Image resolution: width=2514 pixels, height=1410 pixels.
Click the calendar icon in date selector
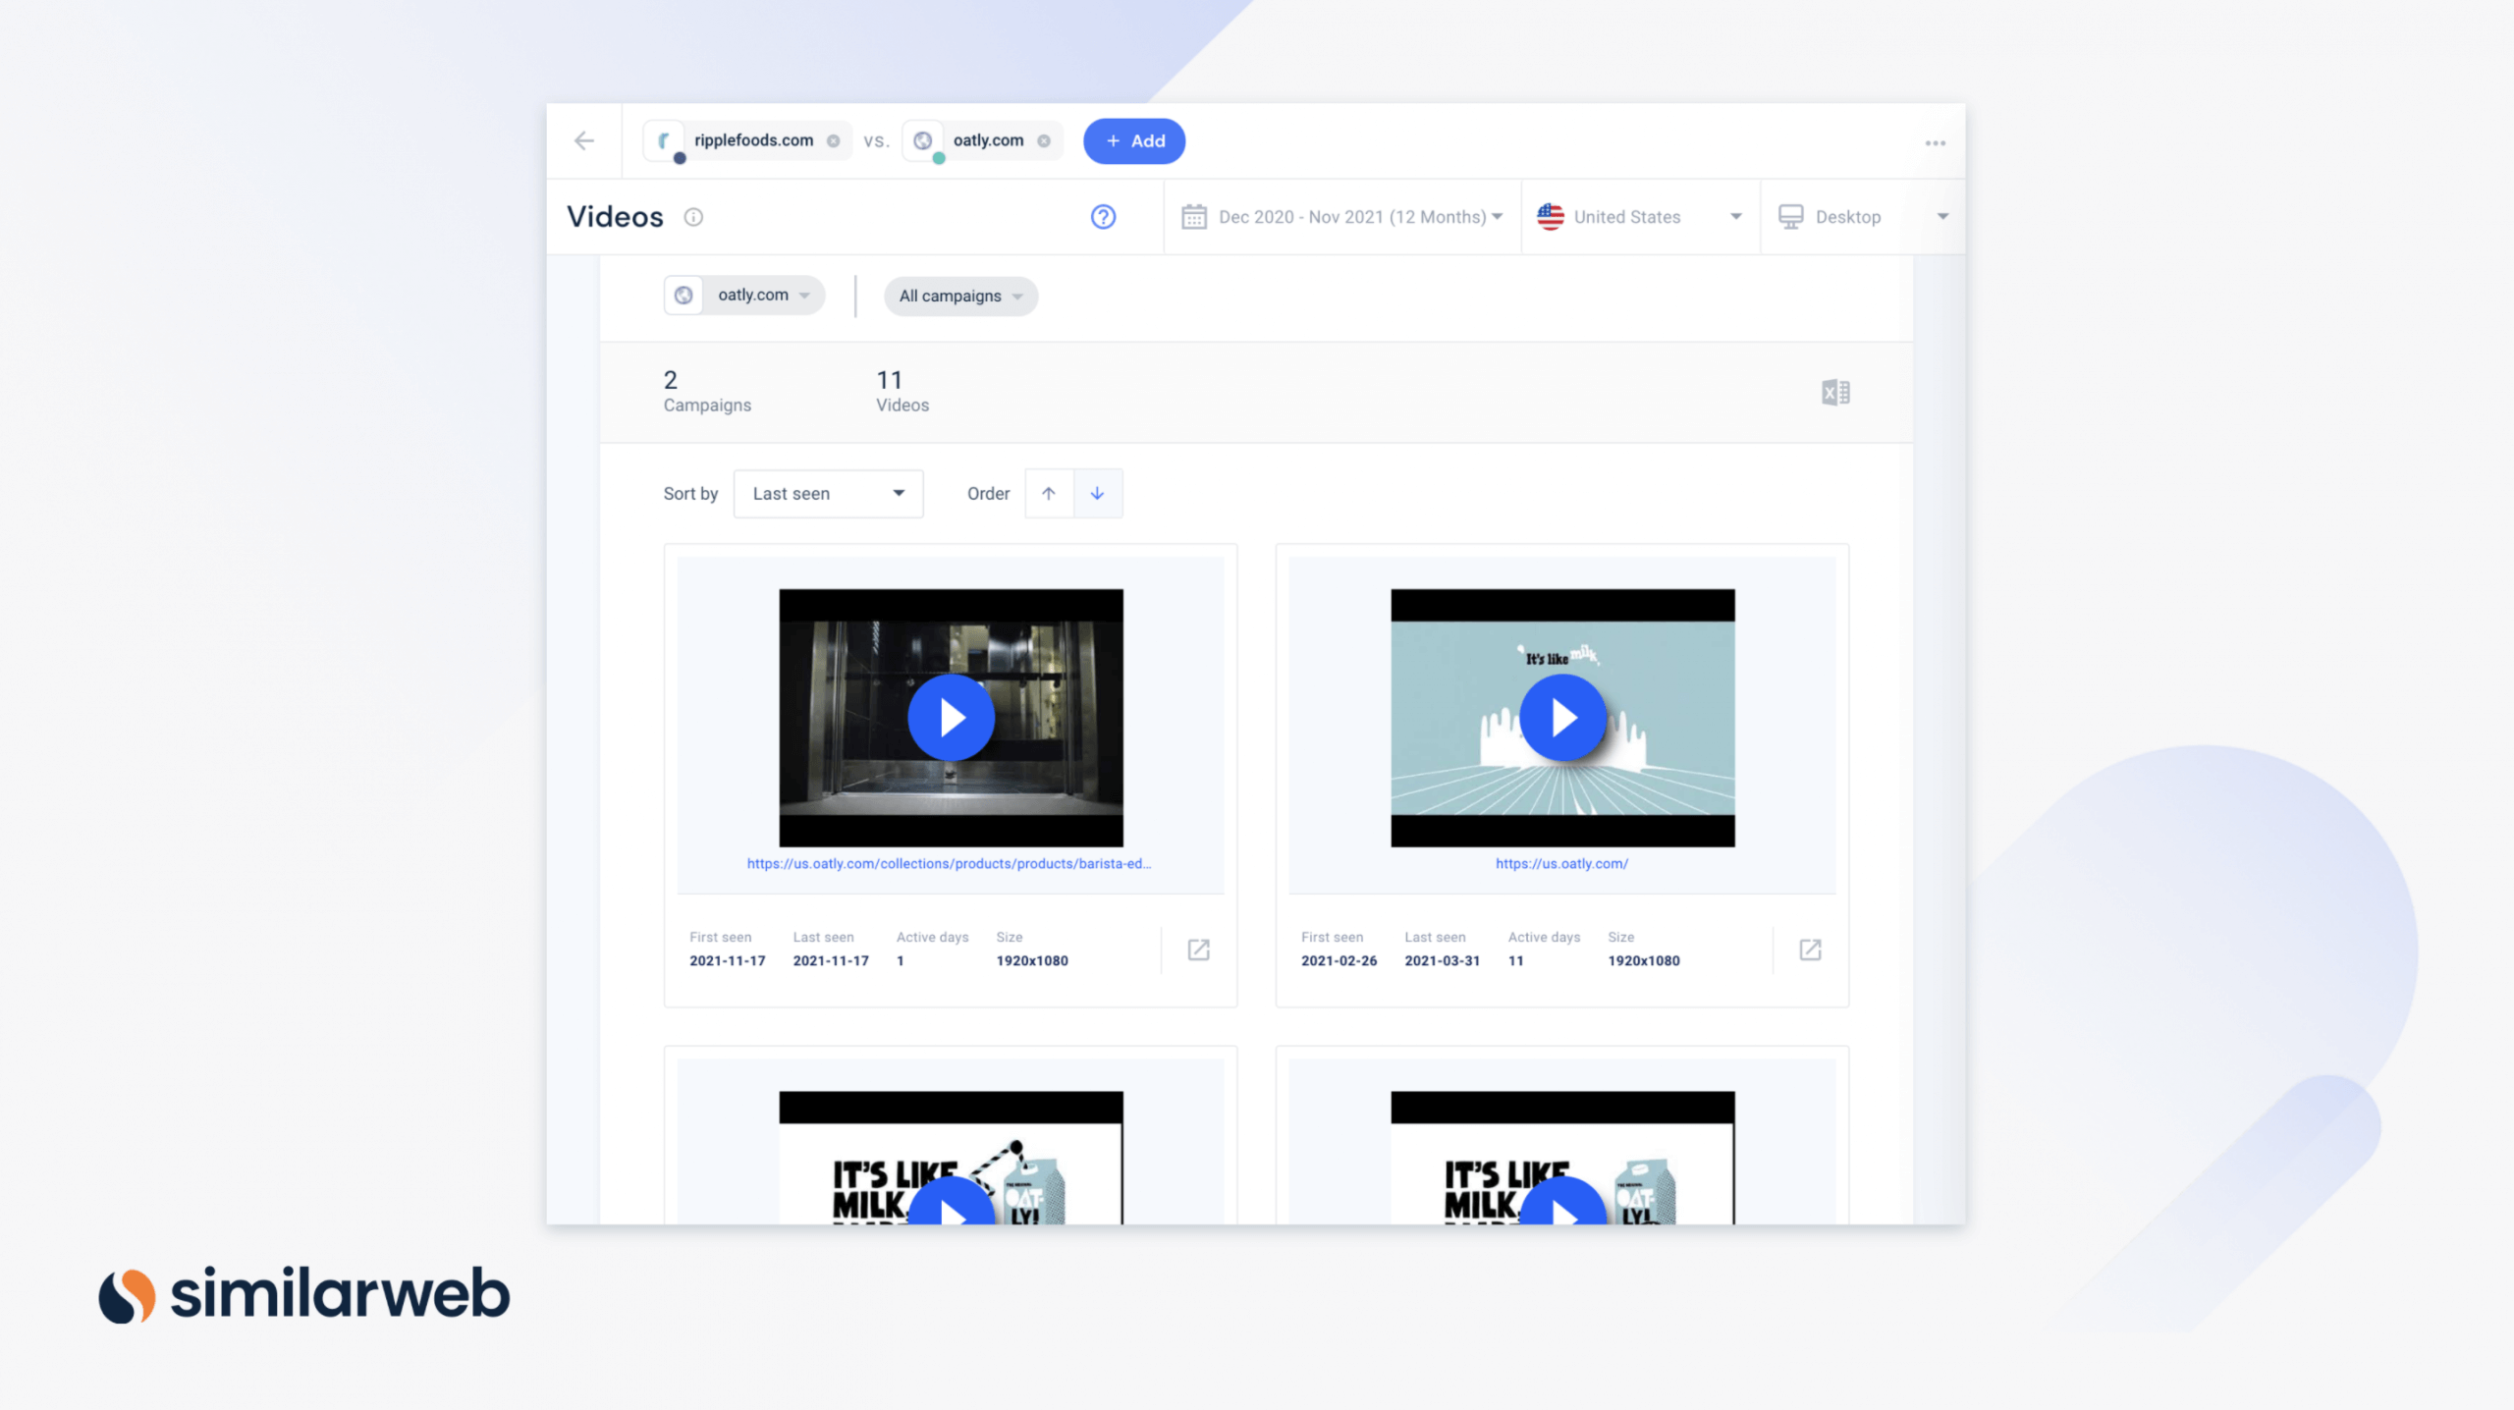click(1194, 216)
